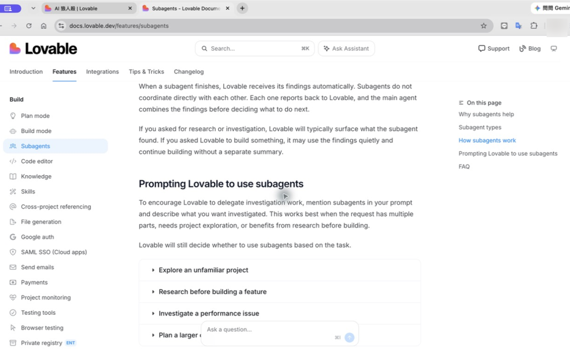The image size is (570, 356).
Task: Expand Explore an unfamiliar project
Action: [279, 270]
